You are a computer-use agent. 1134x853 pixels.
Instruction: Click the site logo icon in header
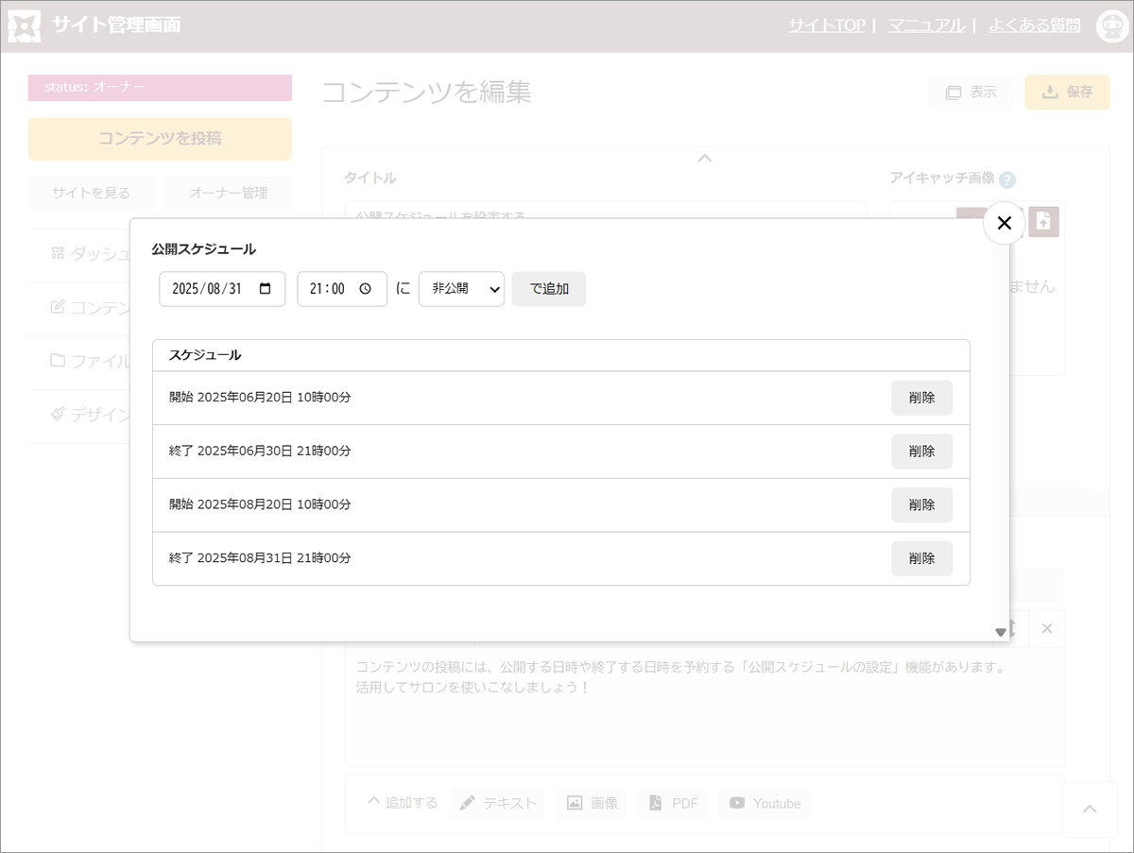coord(24,26)
